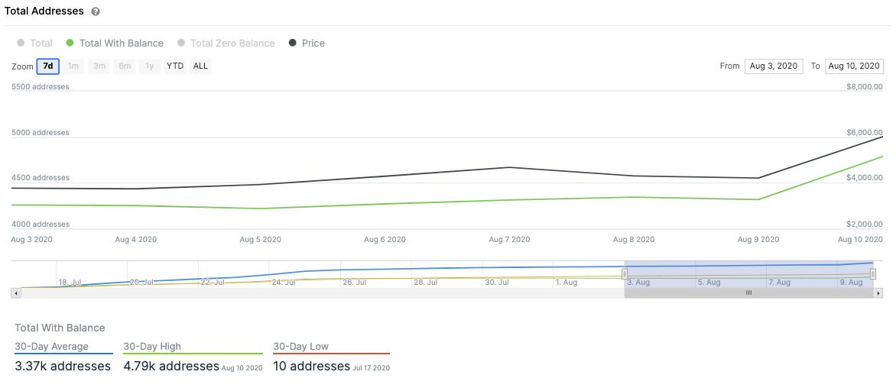This screenshot has width=896, height=391.
Task: Grab the navigator left range handle
Action: point(625,274)
